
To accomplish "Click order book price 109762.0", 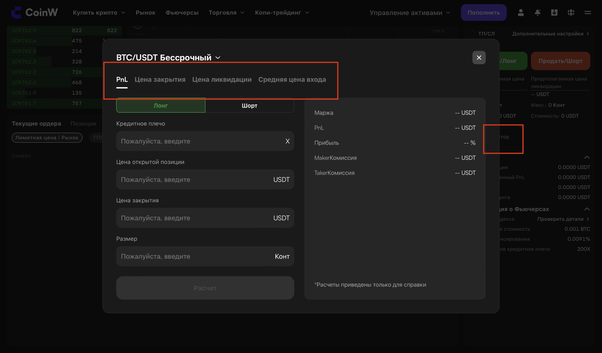I will [24, 82].
